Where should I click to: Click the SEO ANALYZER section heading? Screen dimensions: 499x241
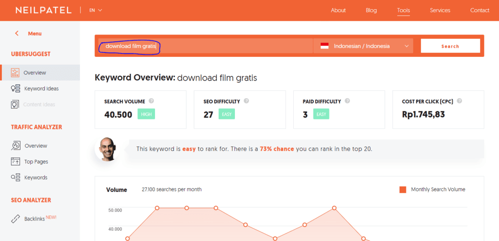[31, 200]
